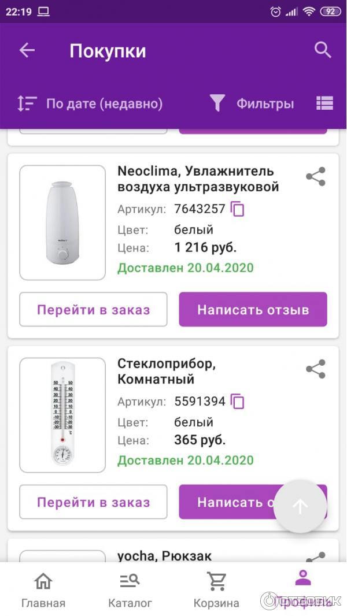
Task: Open the thermometer product thumbnail
Action: 62,415
